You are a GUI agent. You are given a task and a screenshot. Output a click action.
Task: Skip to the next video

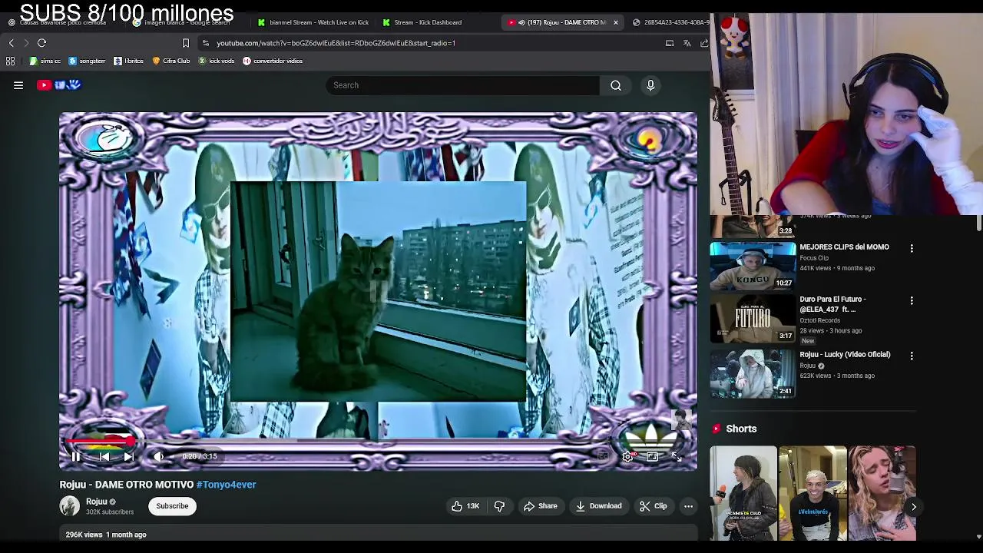click(x=129, y=456)
